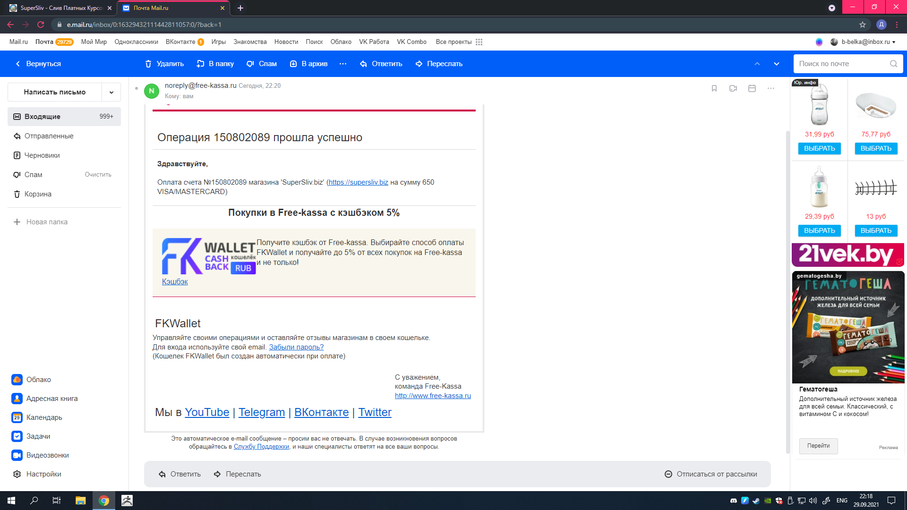This screenshot has height=510, width=907.
Task: Bookmark this email with the flag icon
Action: pos(714,88)
